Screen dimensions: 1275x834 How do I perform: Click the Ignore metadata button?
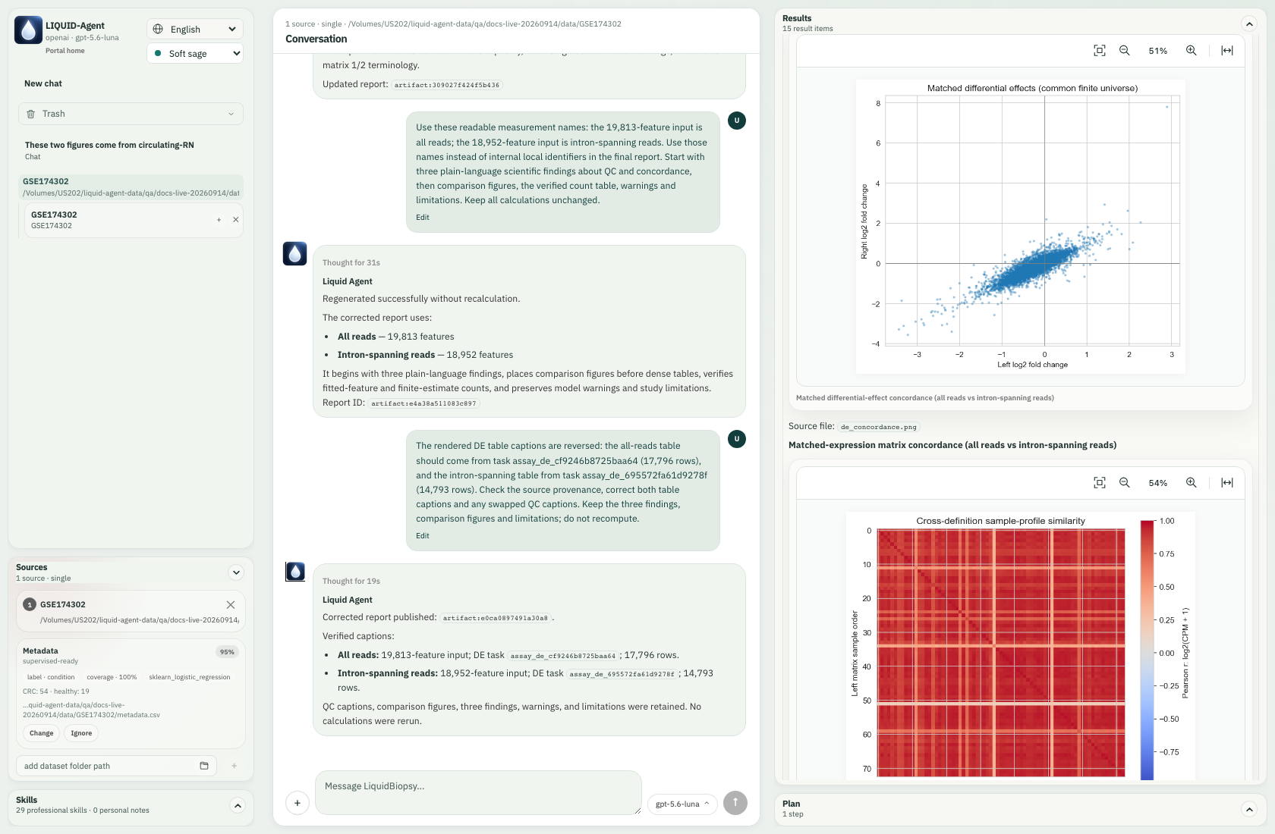click(81, 733)
